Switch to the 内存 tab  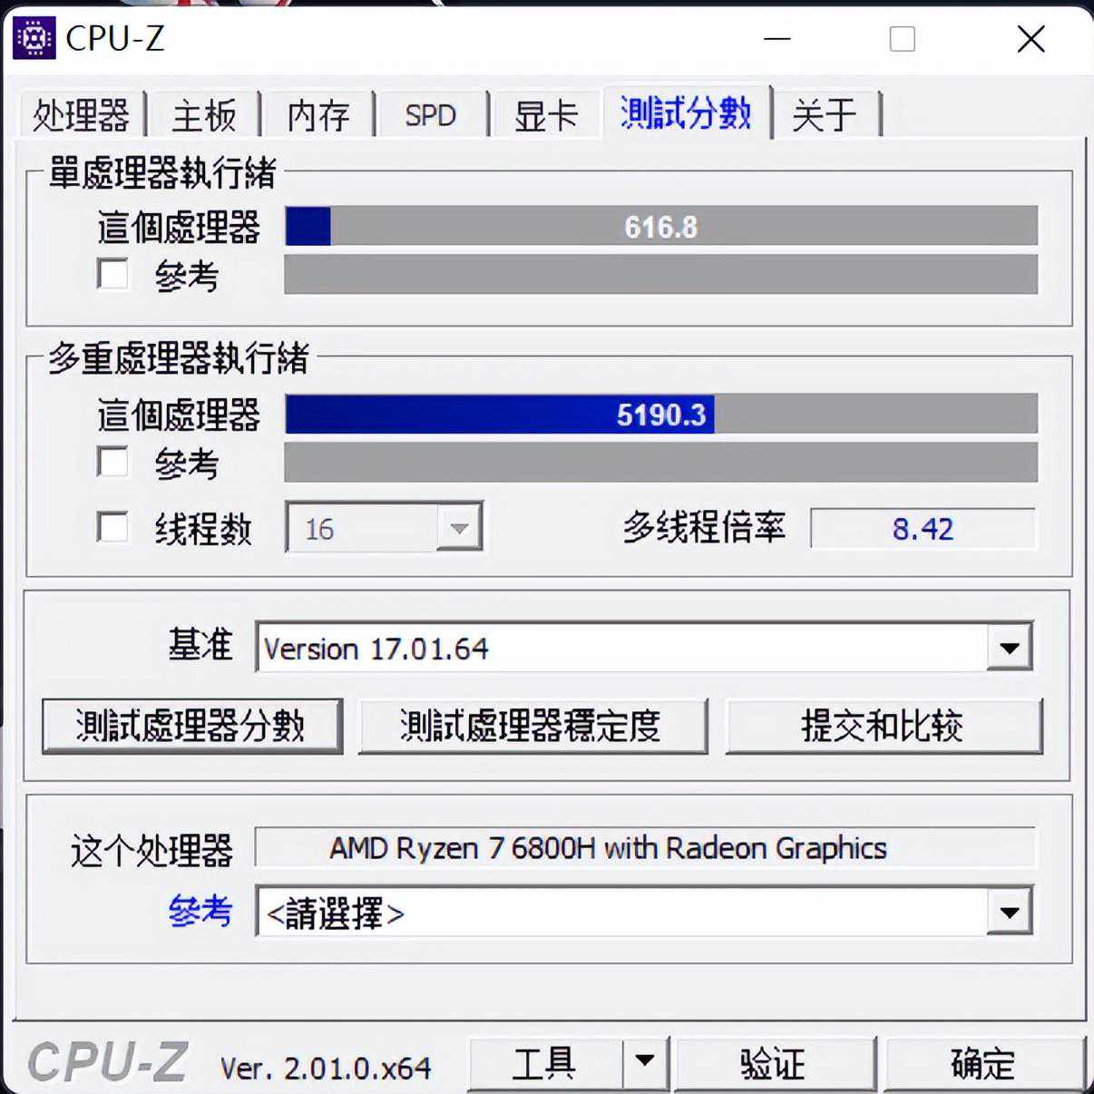(x=318, y=115)
